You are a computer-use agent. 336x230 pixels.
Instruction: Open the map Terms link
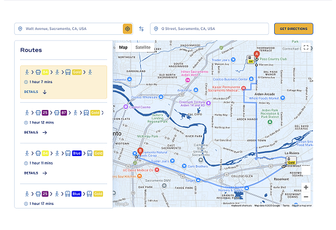[286, 206]
